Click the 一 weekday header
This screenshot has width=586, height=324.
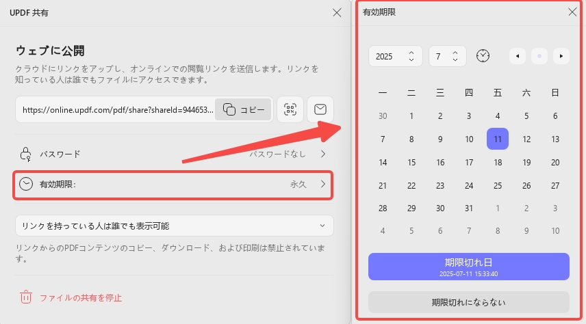pyautogui.click(x=382, y=92)
